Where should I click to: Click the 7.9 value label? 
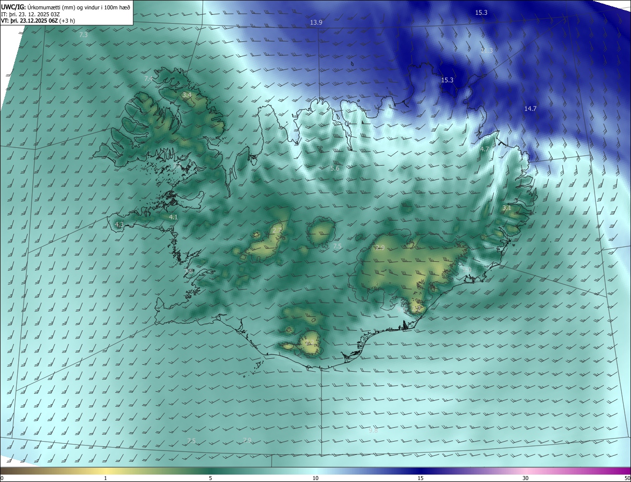tap(247, 440)
